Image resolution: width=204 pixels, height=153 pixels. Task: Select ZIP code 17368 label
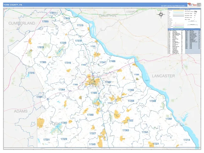(x=136, y=75)
